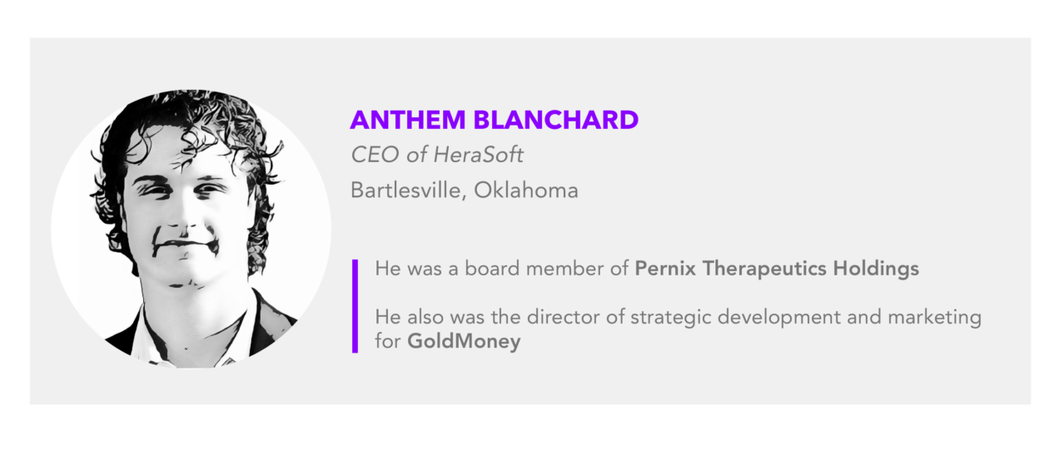Click the purple vertical accent bar
Screen dimensions: 1049x460
pos(355,306)
